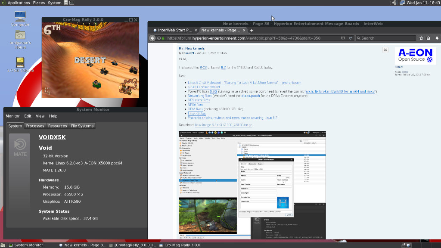Toggle reader view icon in address bar
Viewport: 441px width, 248px height.
point(343,38)
